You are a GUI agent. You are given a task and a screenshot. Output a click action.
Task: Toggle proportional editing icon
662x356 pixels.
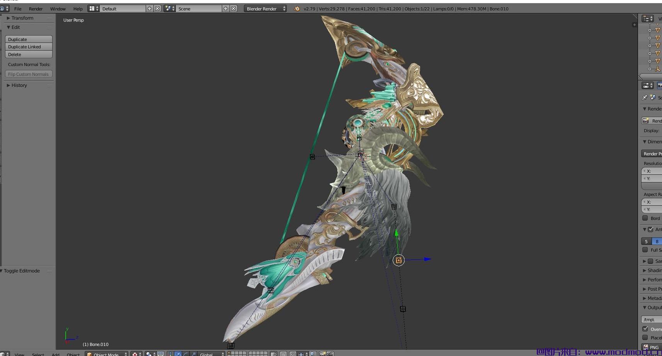point(283,354)
